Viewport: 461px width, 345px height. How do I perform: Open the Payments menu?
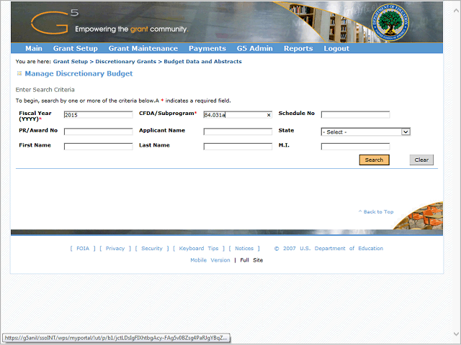click(x=207, y=48)
